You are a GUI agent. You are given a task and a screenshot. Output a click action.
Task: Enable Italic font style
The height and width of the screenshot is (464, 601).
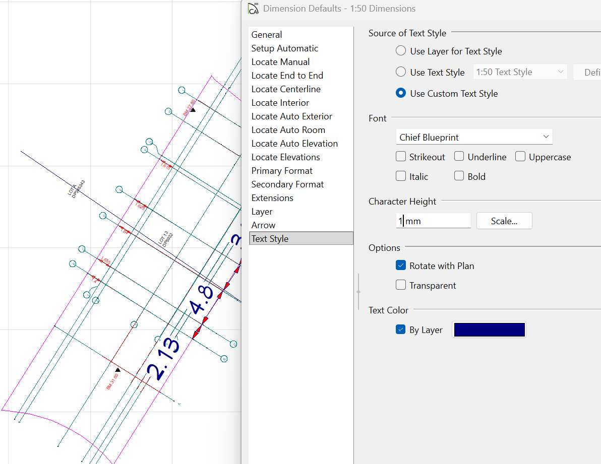click(x=401, y=176)
